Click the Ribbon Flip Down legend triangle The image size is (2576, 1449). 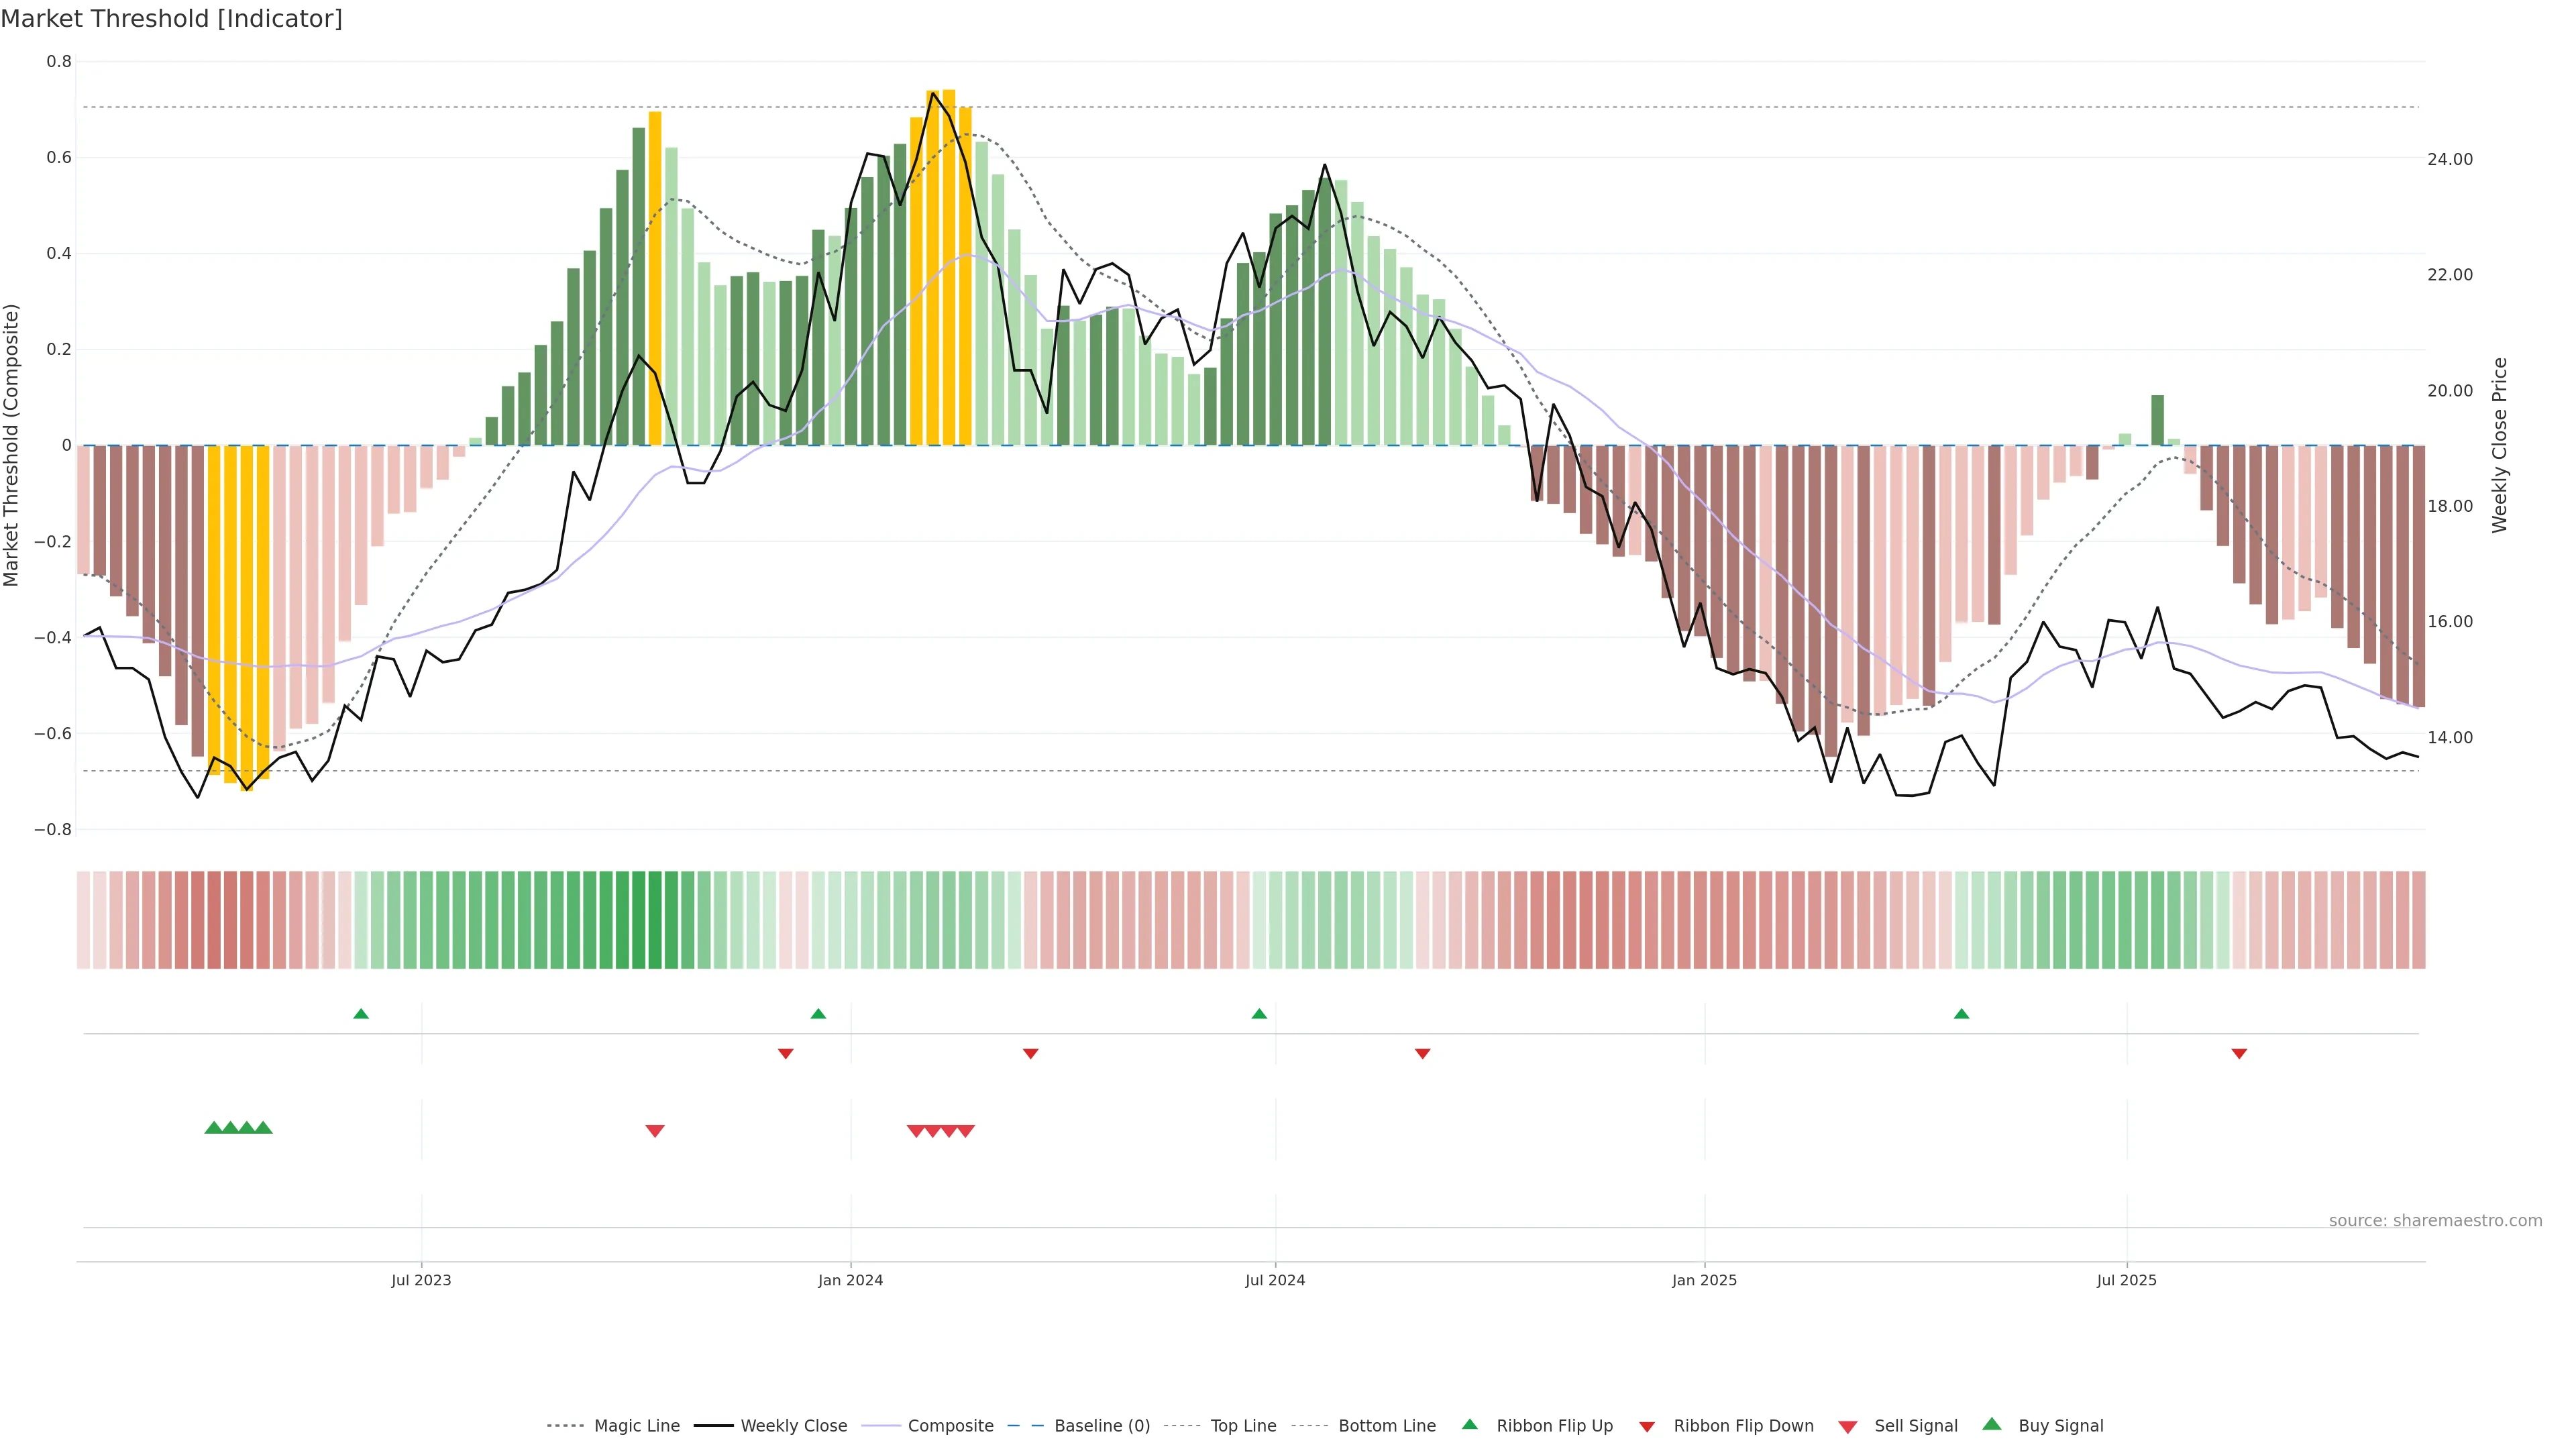(x=1647, y=1427)
